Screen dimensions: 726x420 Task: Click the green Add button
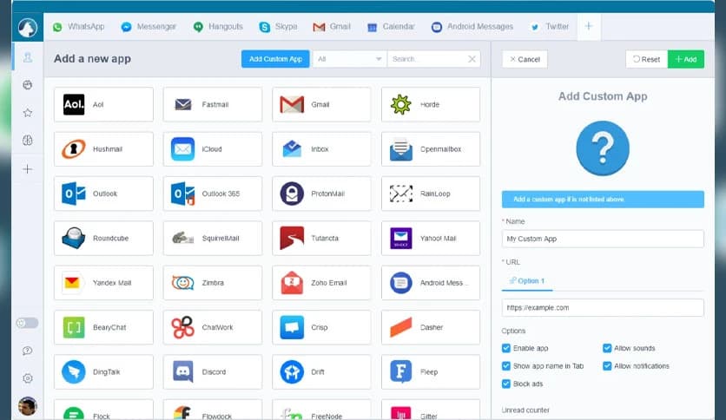click(x=686, y=59)
